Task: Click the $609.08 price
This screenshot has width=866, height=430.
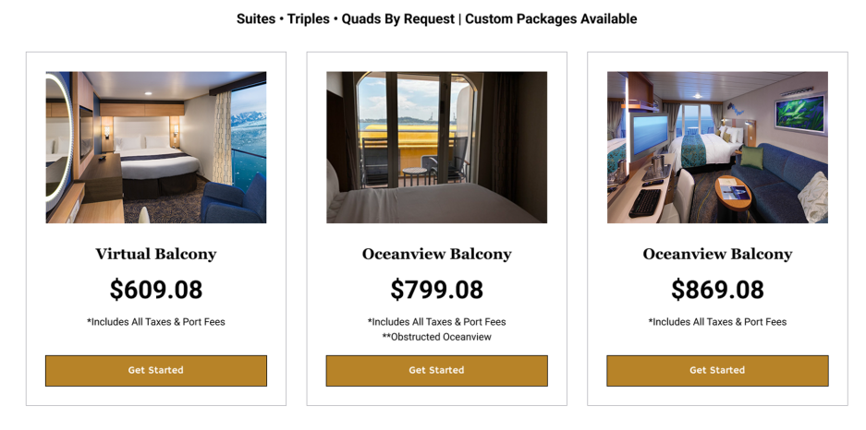Action: tap(156, 290)
